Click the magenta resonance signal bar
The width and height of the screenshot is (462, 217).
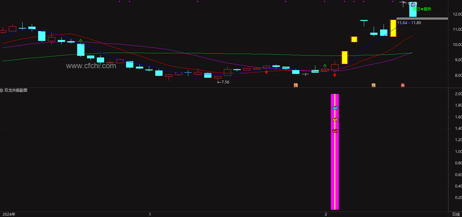pyautogui.click(x=335, y=152)
